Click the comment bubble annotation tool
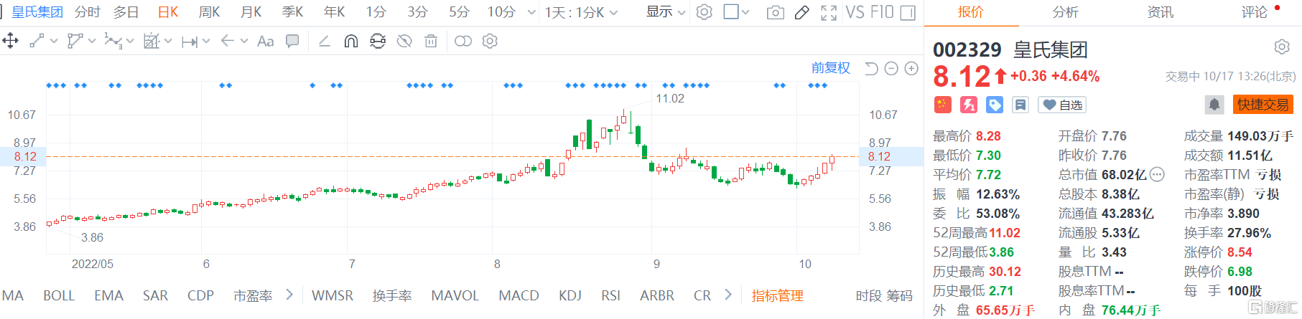The width and height of the screenshot is (1302, 319). (292, 42)
